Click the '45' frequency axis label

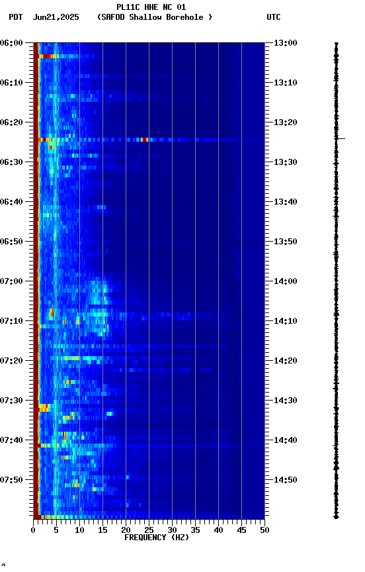tap(241, 530)
